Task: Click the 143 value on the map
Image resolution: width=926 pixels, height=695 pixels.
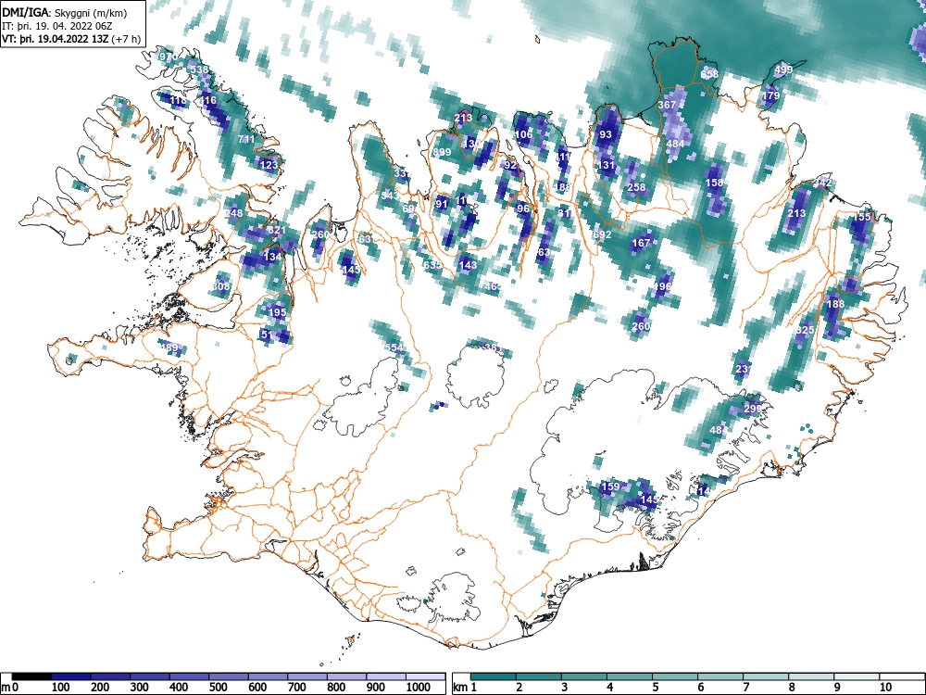Action: coord(467,265)
